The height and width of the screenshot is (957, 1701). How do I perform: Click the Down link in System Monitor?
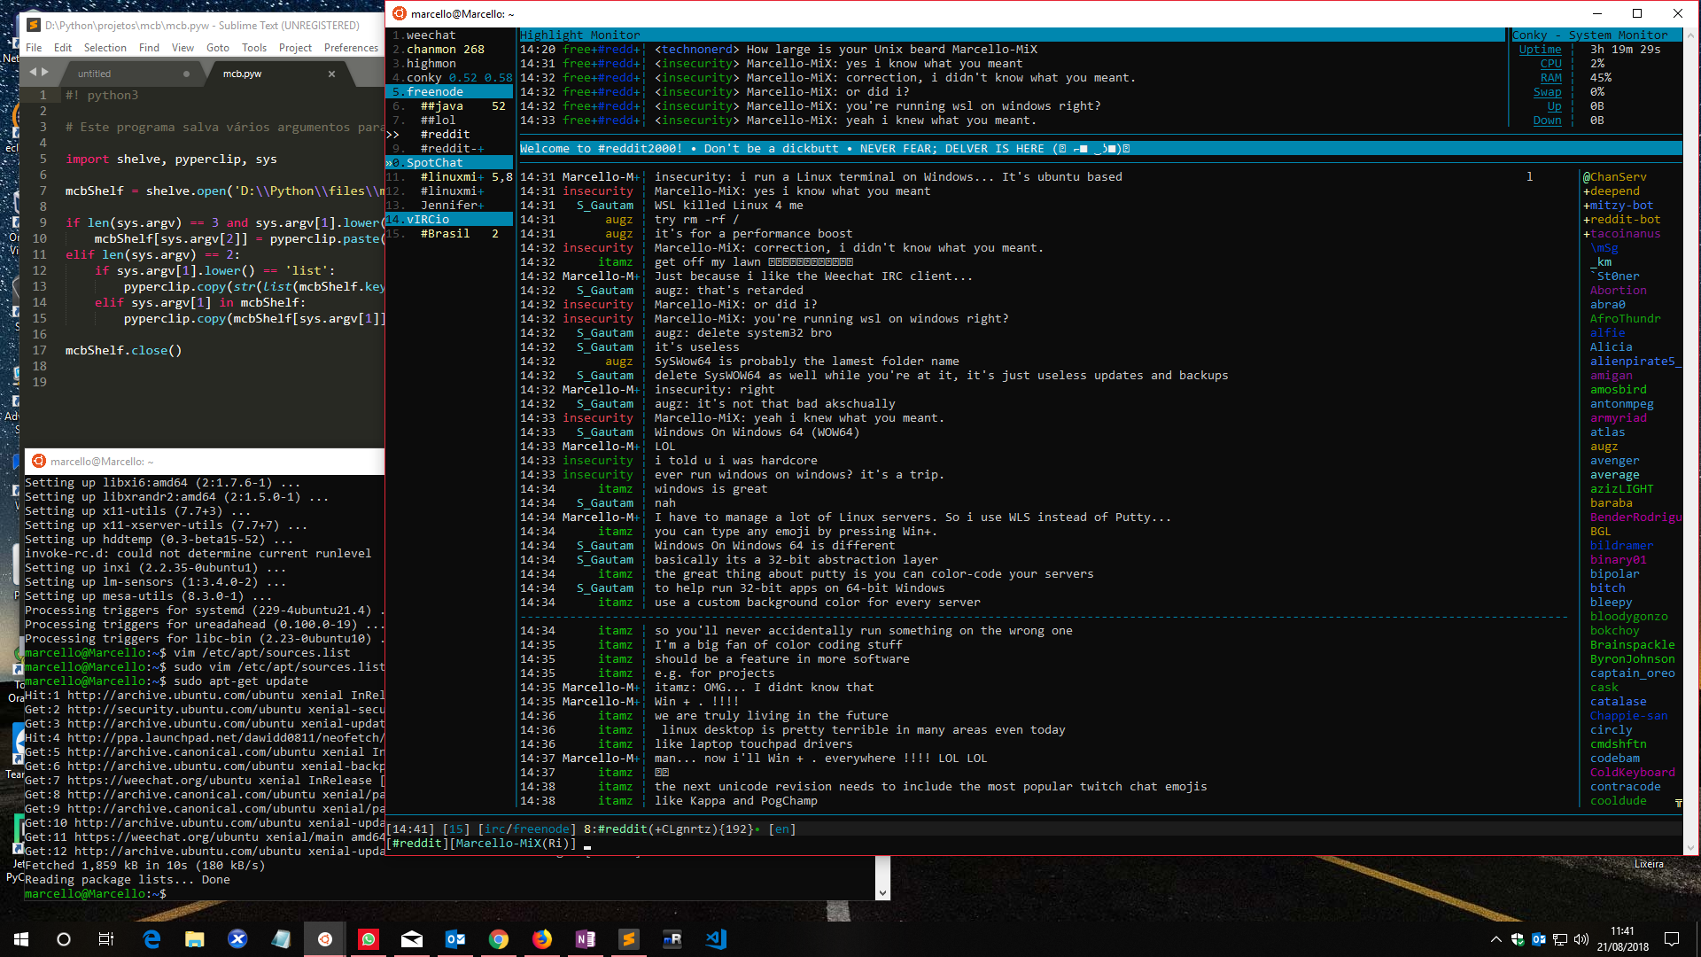(1547, 121)
